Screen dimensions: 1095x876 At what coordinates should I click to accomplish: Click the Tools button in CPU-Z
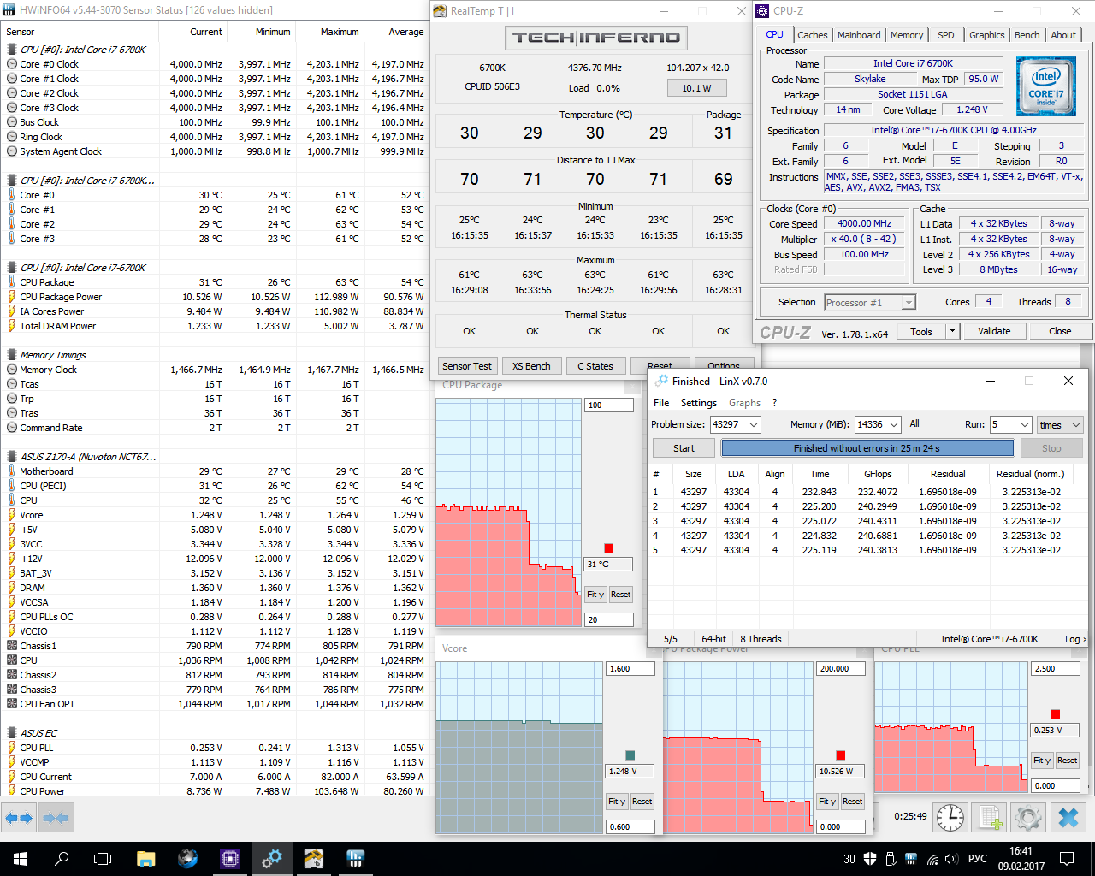click(921, 331)
